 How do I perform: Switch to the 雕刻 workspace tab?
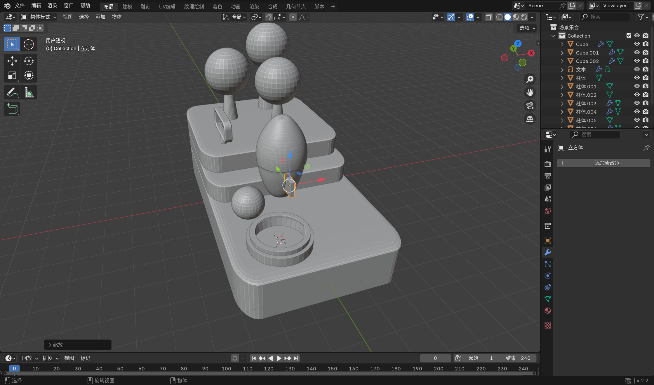click(x=145, y=6)
